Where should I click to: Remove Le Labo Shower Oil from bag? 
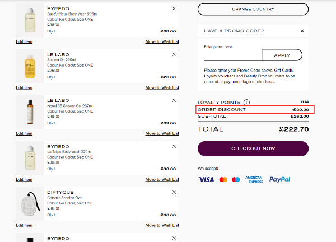pos(174,54)
